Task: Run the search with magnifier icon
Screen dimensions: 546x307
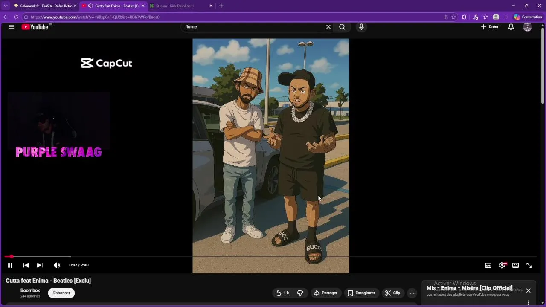Action: (342, 27)
